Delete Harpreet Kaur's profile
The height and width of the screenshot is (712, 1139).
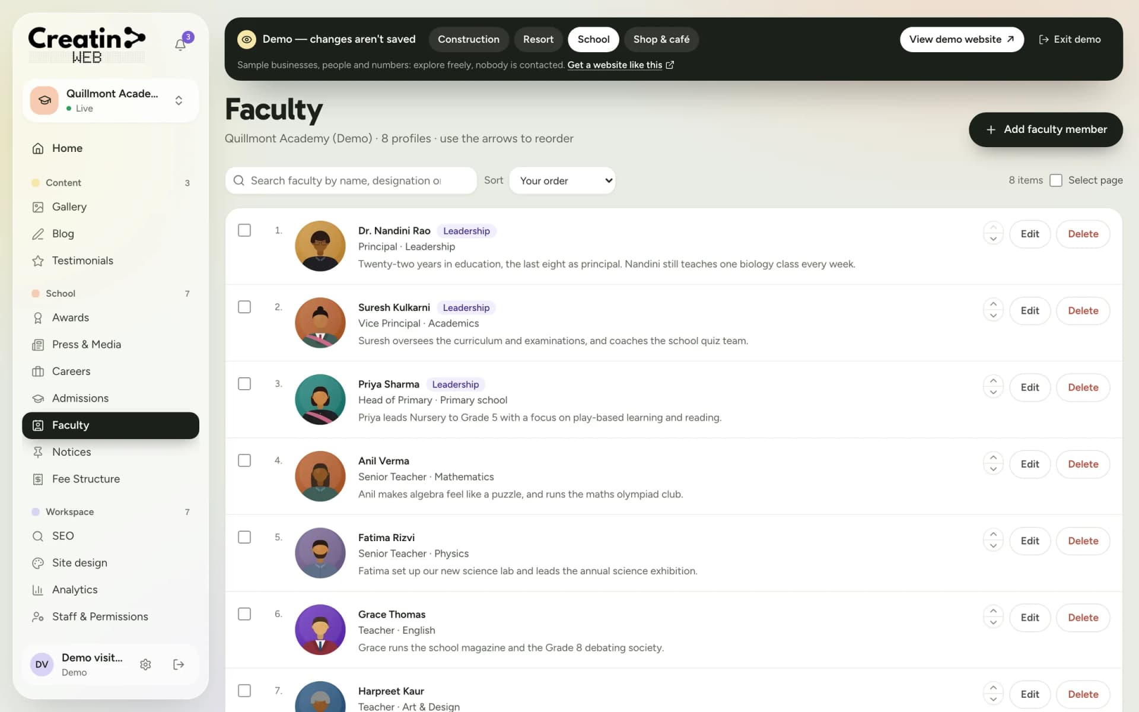tap(1083, 694)
